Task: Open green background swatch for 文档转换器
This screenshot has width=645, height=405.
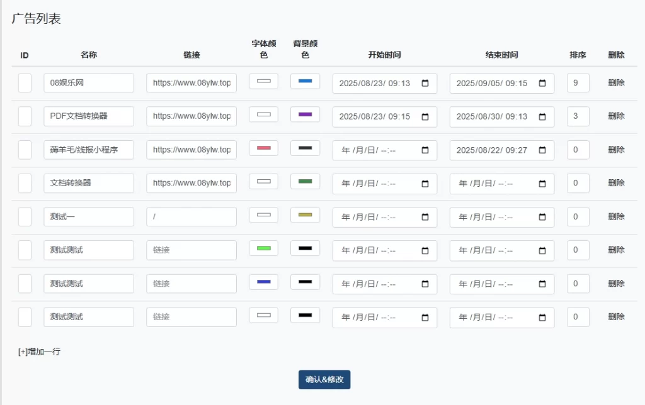Action: click(x=305, y=181)
